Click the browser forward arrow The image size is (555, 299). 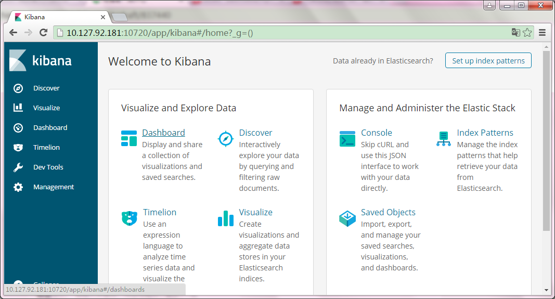click(28, 33)
